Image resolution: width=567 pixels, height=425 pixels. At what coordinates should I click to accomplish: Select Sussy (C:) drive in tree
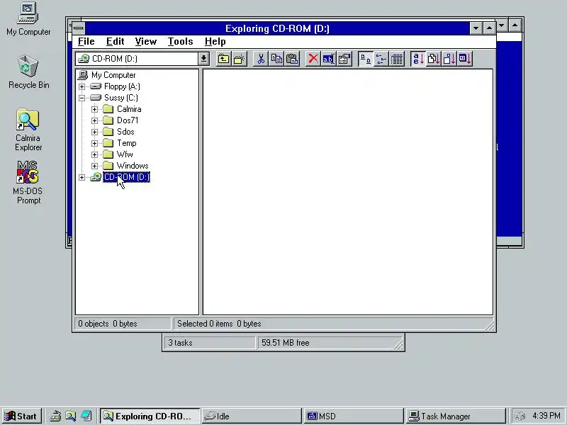tap(120, 98)
